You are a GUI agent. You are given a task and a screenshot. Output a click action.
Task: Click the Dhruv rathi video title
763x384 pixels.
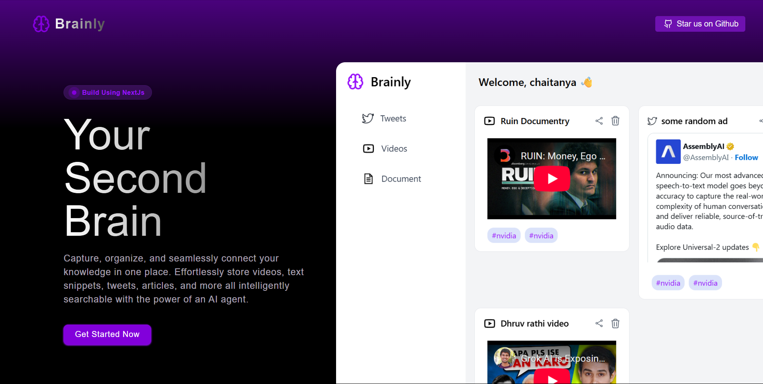pyautogui.click(x=535, y=323)
